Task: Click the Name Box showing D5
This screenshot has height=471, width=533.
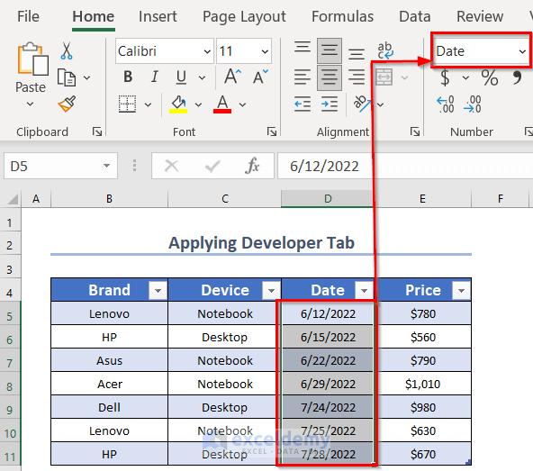Action: pyautogui.click(x=60, y=166)
